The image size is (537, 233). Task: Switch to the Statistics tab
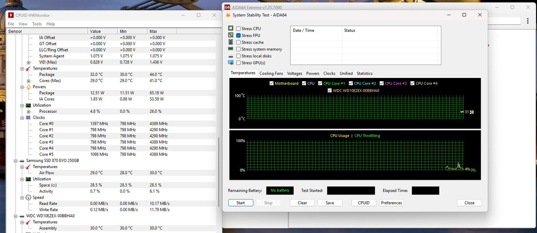tap(365, 73)
